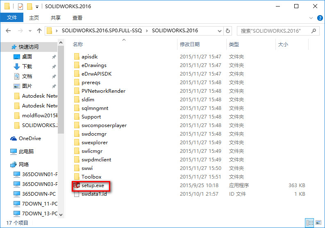The image size is (325, 228).
Task: Switch to the 共享 ribbon tab
Action: [56, 18]
